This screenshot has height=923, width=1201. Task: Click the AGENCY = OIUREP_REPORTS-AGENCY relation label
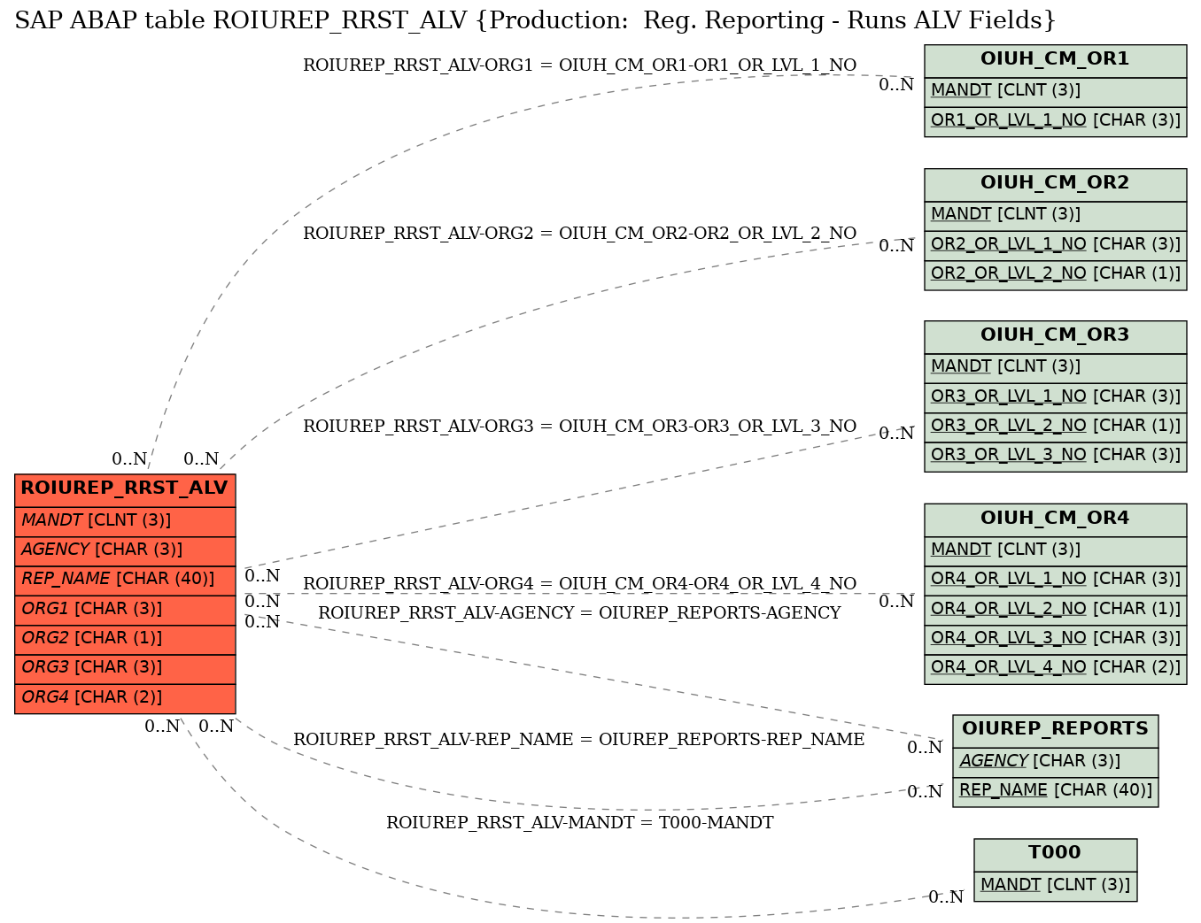pos(579,613)
